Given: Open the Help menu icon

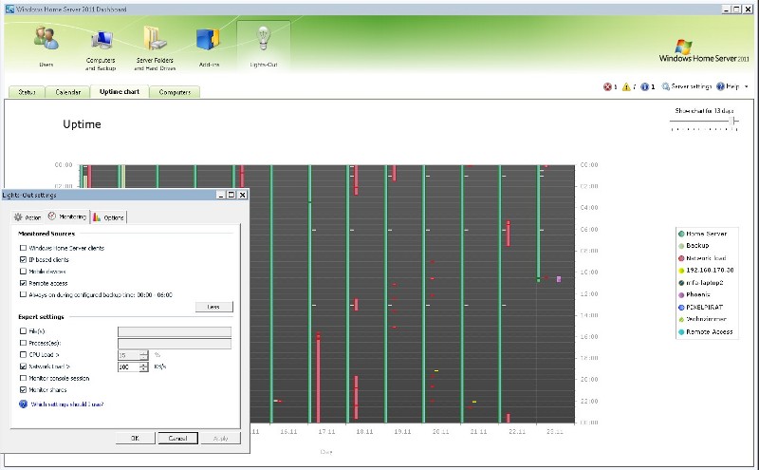Looking at the screenshot, I should coord(720,86).
